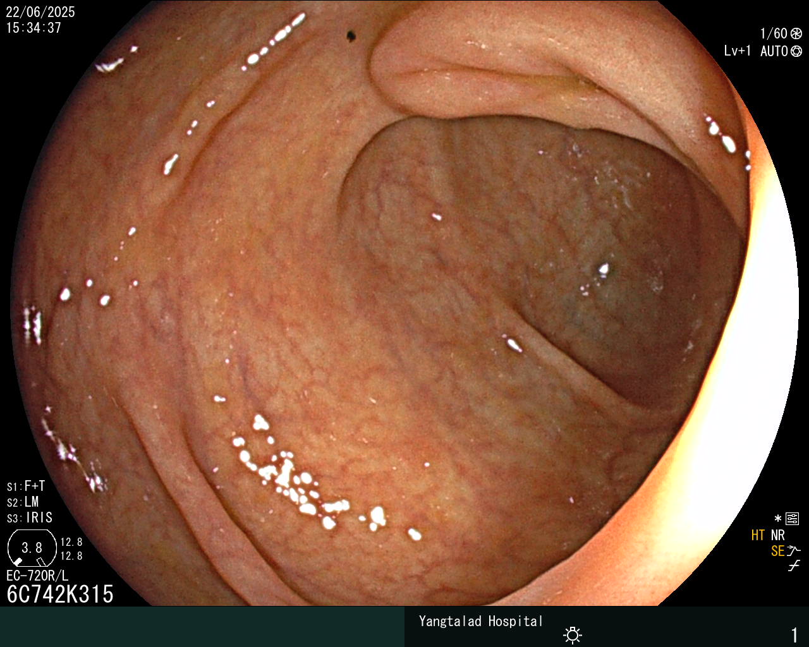The height and width of the screenshot is (647, 809).
Task: Click the 6C742K315 serial number
Action: [x=60, y=594]
